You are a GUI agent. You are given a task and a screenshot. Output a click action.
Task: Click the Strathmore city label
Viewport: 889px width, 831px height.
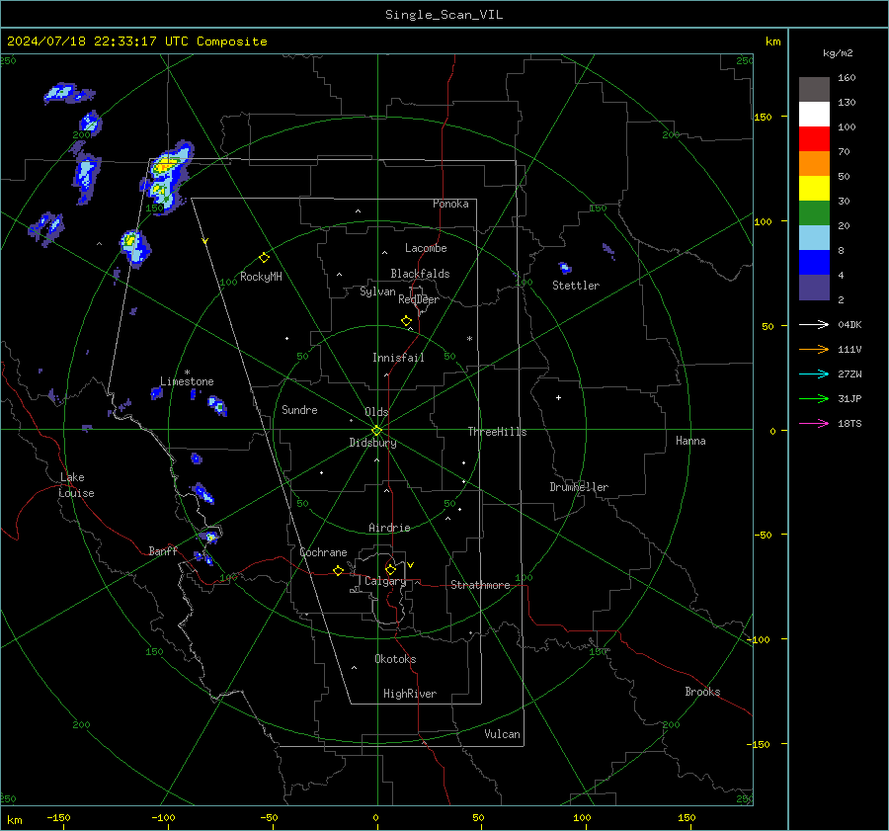click(480, 585)
